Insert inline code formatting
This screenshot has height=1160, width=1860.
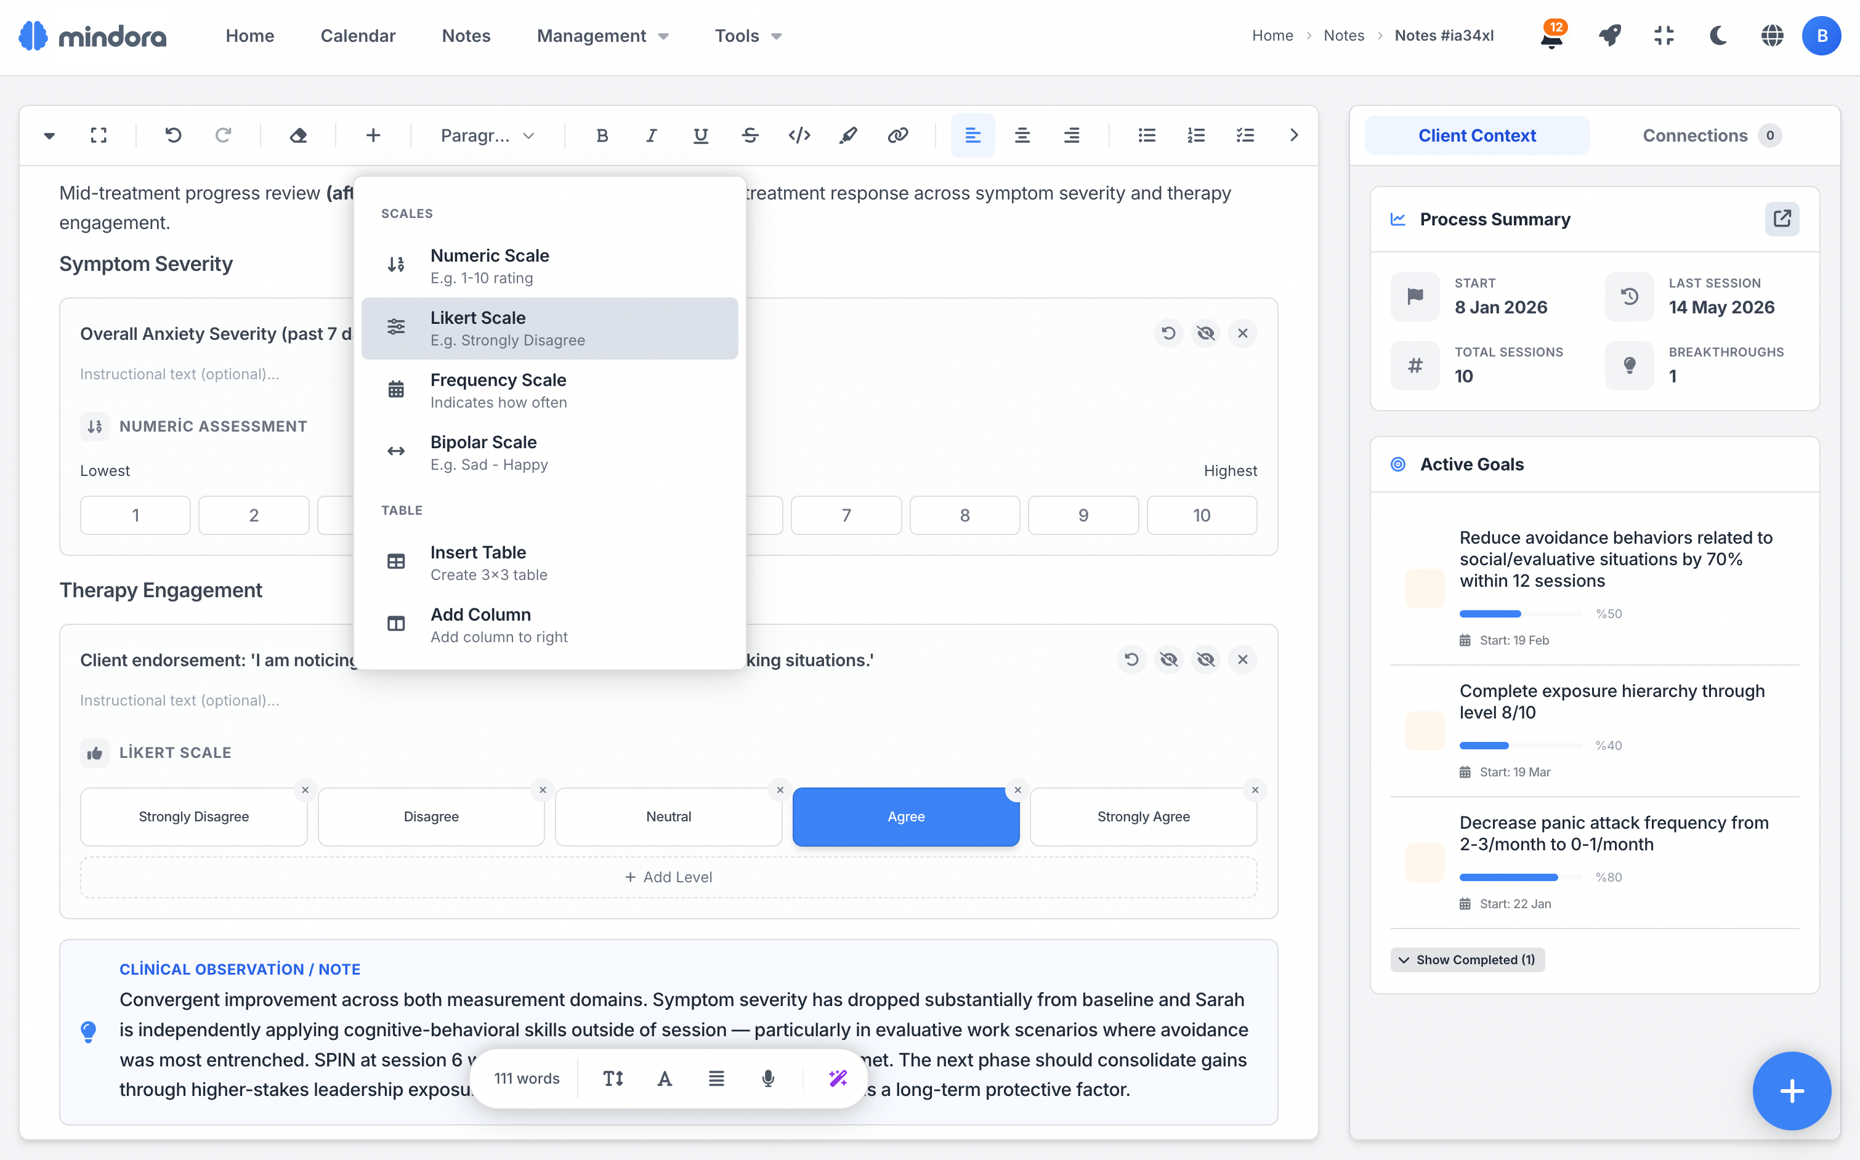pyautogui.click(x=799, y=136)
